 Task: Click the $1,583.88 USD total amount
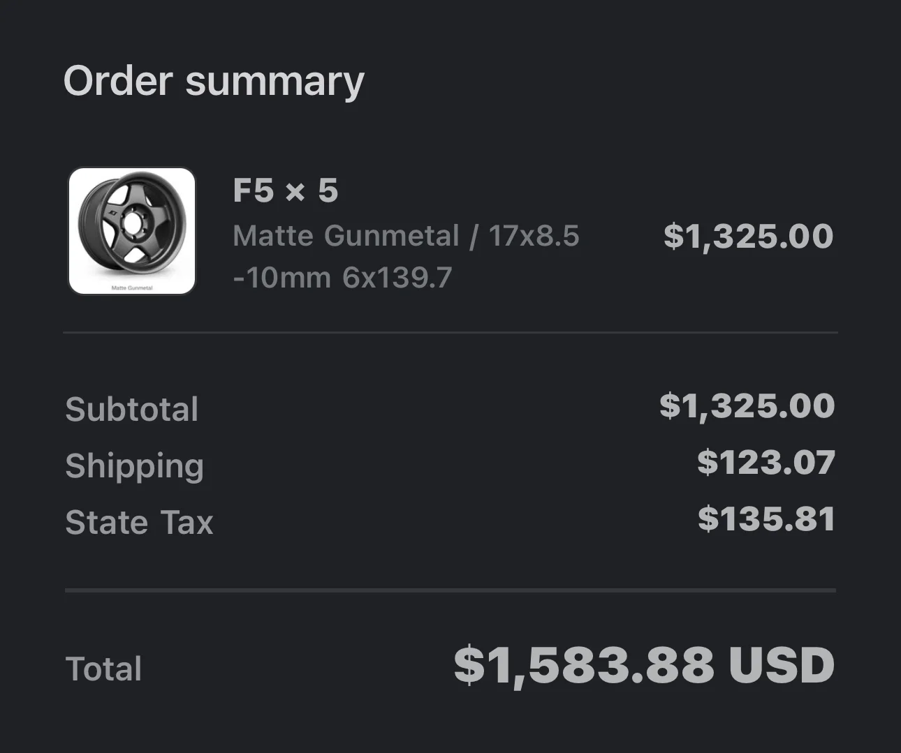click(x=644, y=665)
